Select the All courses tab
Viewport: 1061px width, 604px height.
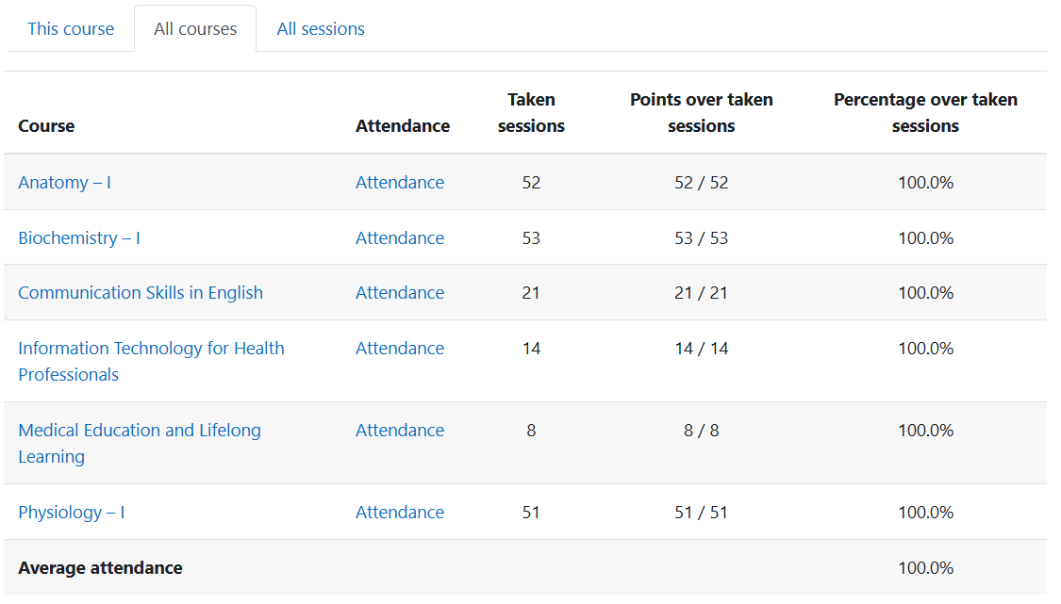pos(195,29)
